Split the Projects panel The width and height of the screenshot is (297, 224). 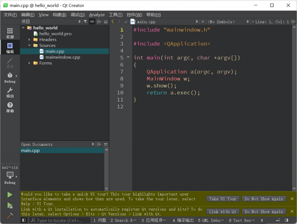pos(99,21)
